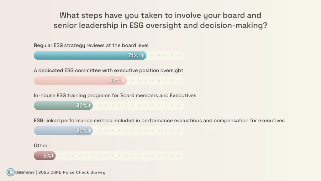
Task: Select the Regular ESG strategy reviews label
Action: 91,45
